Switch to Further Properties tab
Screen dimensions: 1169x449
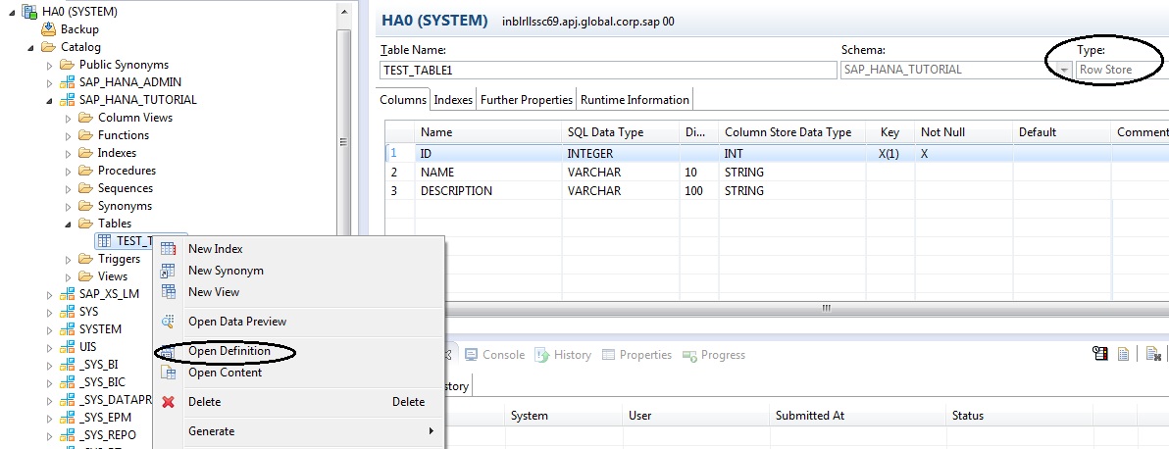tap(527, 99)
